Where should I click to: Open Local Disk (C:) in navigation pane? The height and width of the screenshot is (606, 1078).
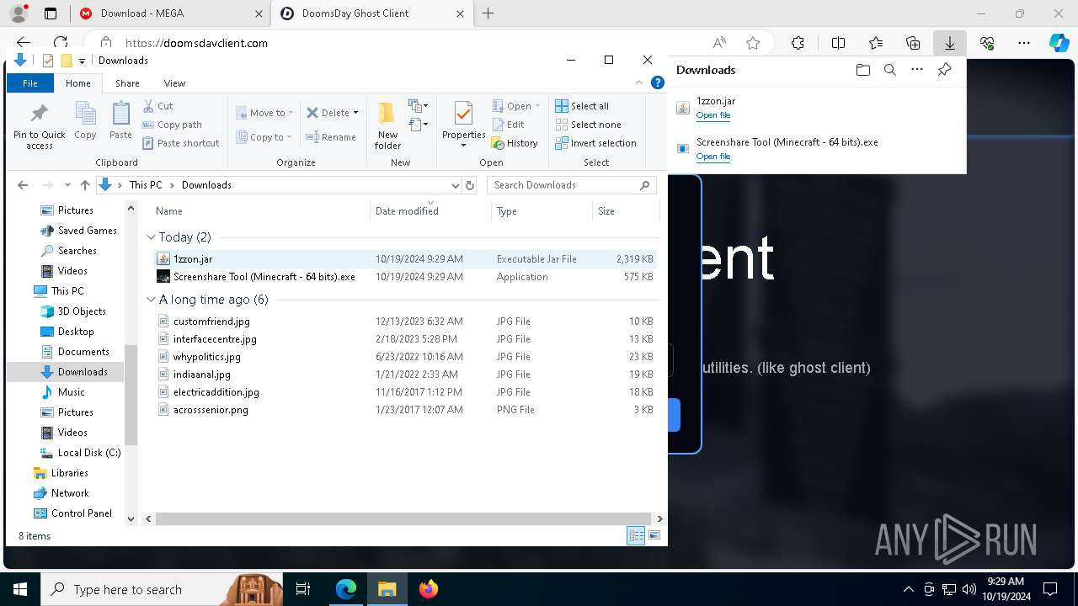coord(89,453)
